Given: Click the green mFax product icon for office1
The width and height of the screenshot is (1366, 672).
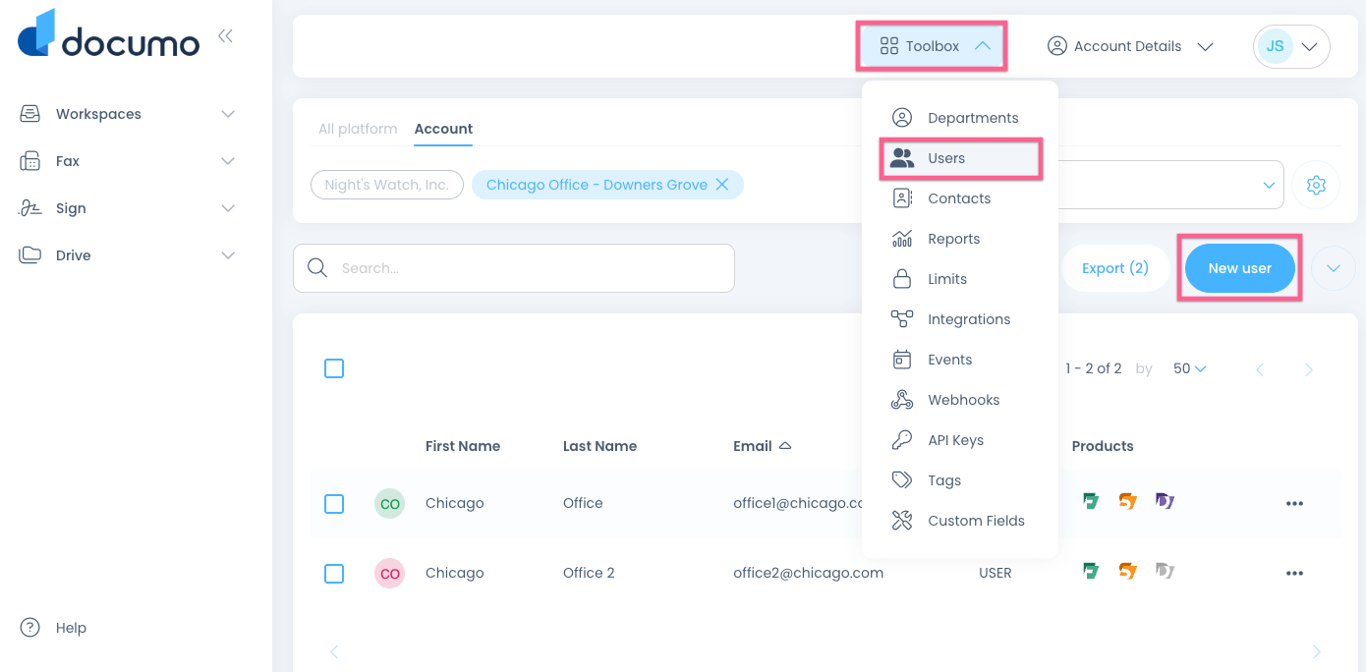Looking at the screenshot, I should 1091,500.
